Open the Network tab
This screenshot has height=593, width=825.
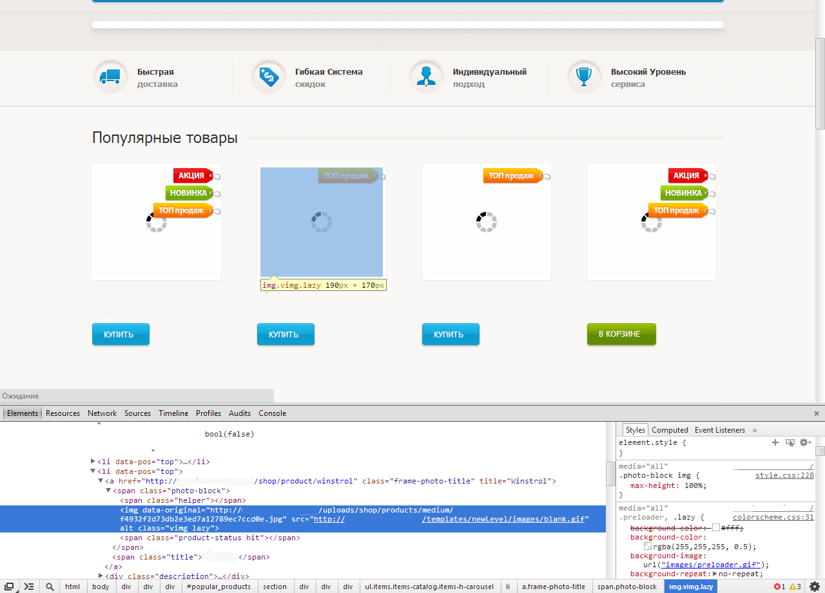click(102, 413)
